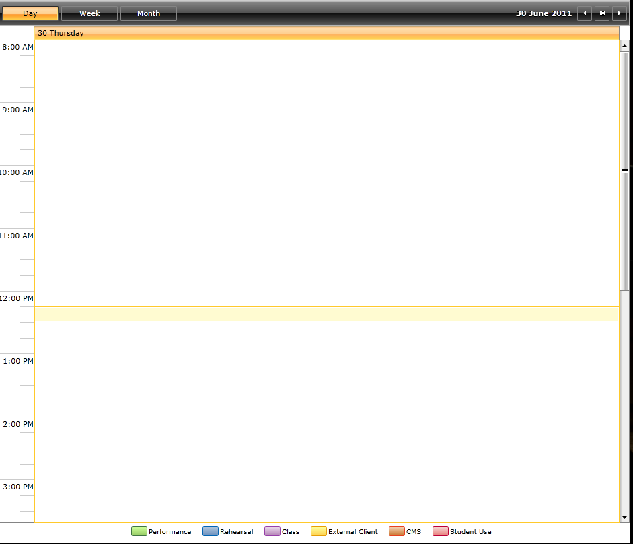Open the calendar date picker icon

(x=602, y=13)
